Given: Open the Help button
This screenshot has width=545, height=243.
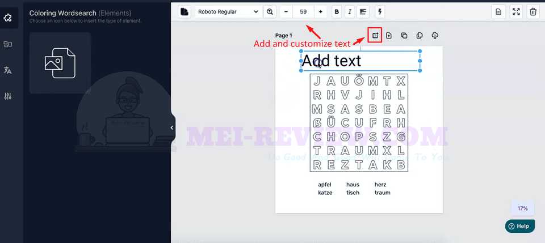Looking at the screenshot, I should click(520, 226).
